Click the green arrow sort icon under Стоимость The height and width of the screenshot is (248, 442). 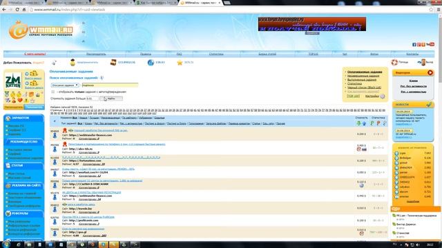tap(358, 123)
